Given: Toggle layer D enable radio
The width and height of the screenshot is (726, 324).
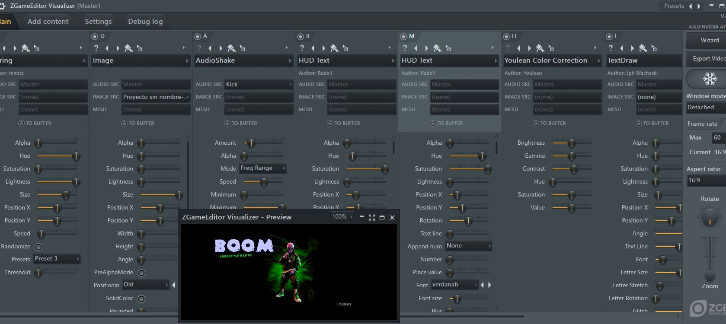Looking at the screenshot, I should (95, 36).
